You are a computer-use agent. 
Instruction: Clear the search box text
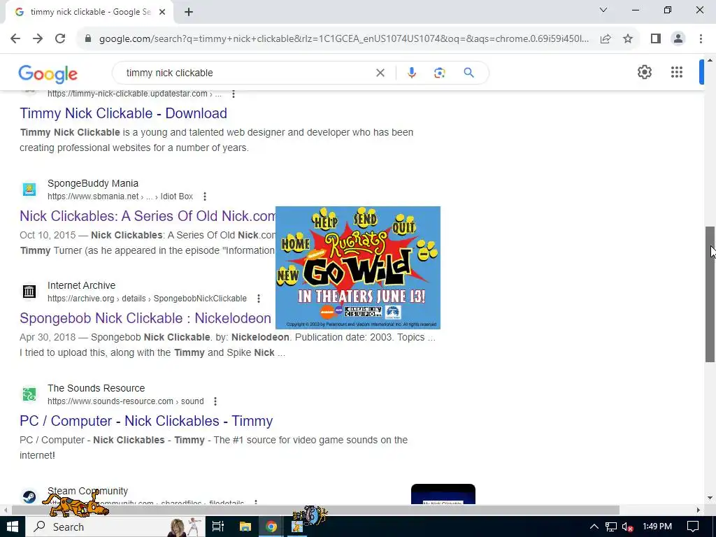pos(380,73)
